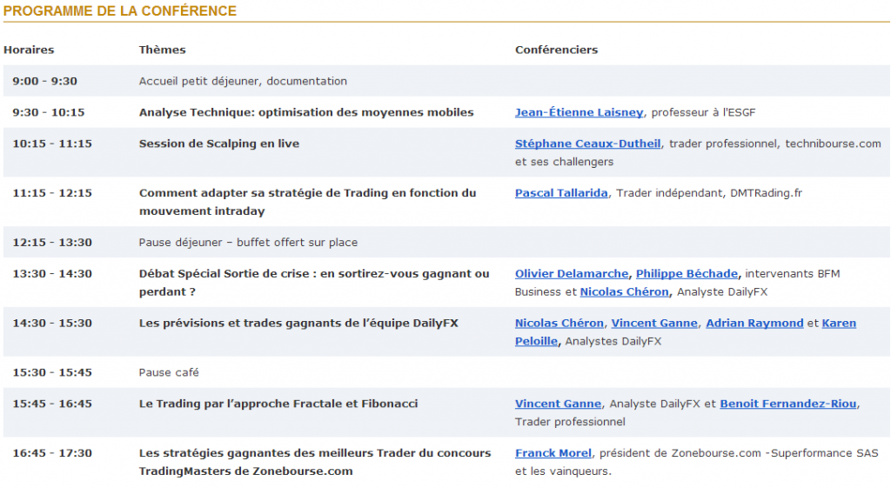This screenshot has height=488, width=891.
Task: Open the Karen Peloille link
Action: tap(839, 324)
